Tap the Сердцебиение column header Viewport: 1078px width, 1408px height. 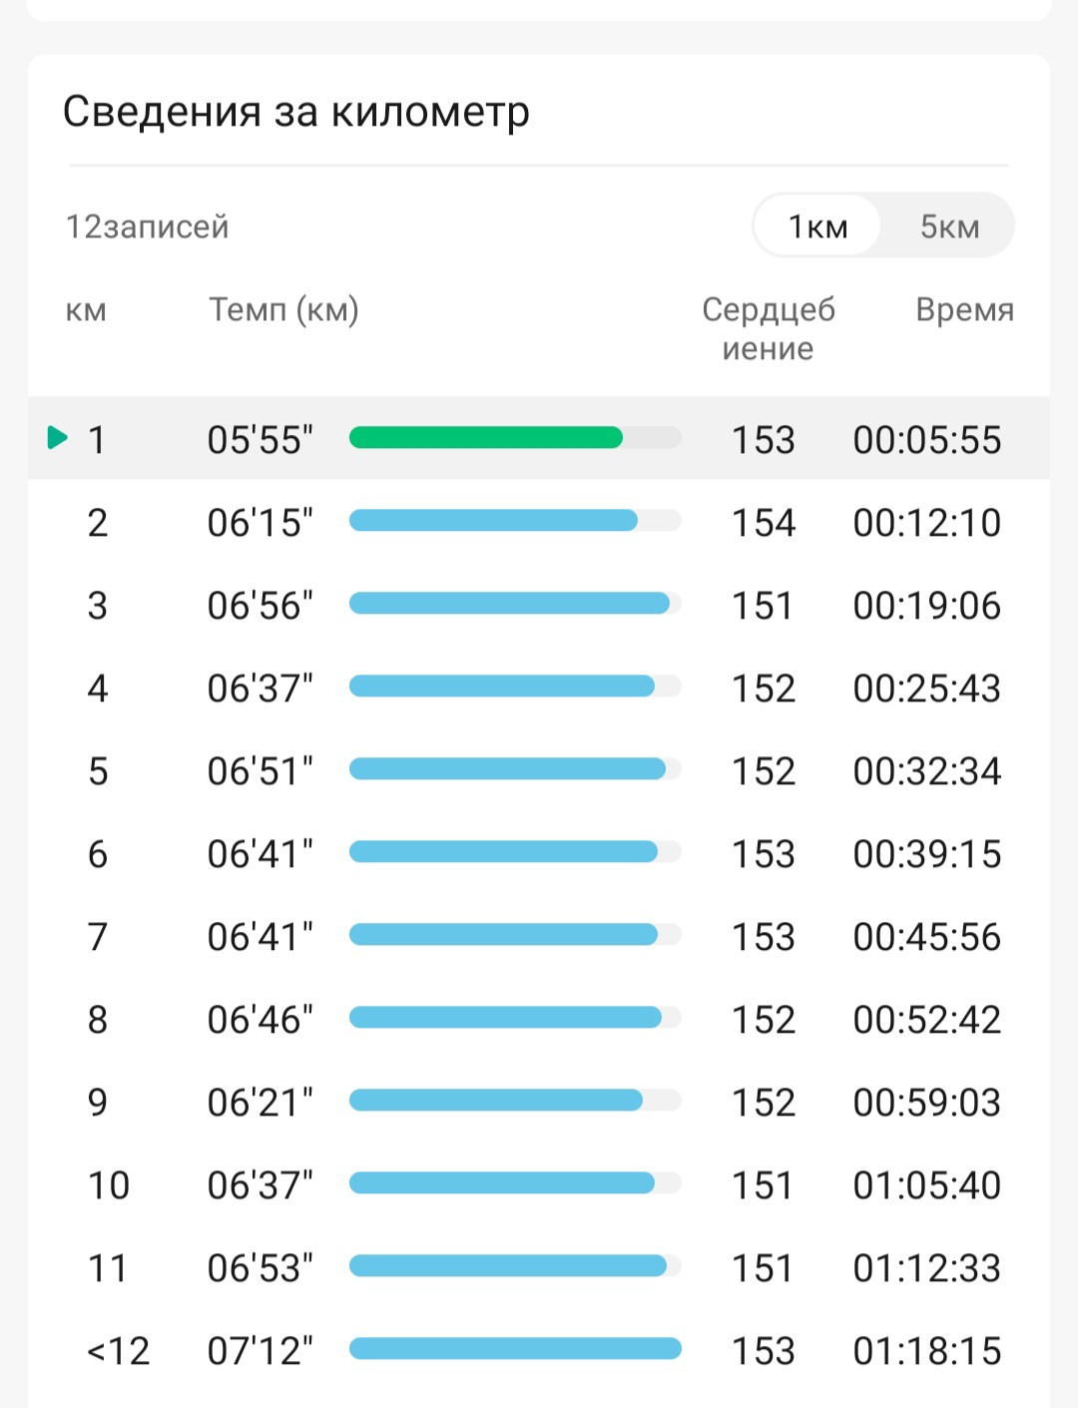click(768, 328)
